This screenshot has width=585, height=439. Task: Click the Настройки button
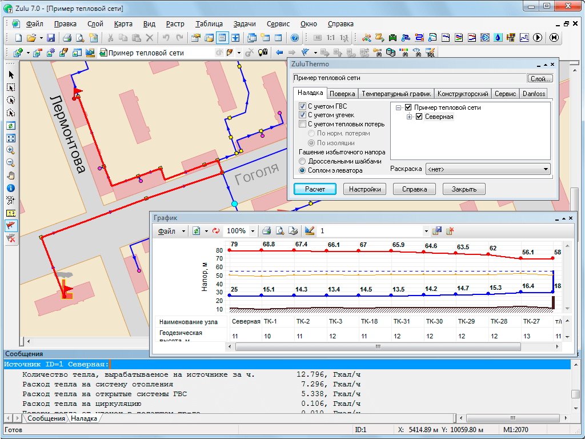pos(364,189)
